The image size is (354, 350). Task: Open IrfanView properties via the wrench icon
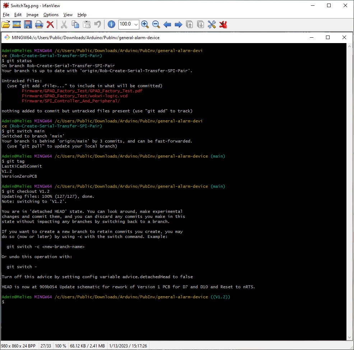[211, 24]
